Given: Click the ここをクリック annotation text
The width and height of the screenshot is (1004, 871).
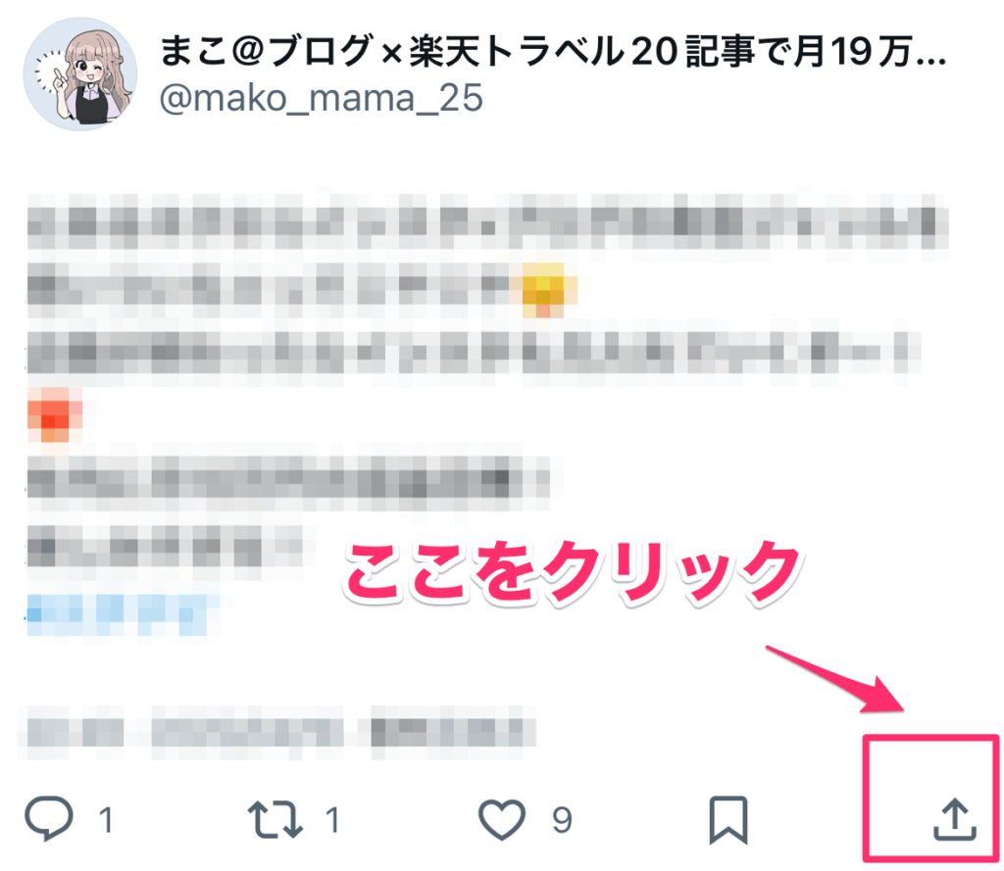Looking at the screenshot, I should click(x=572, y=571).
